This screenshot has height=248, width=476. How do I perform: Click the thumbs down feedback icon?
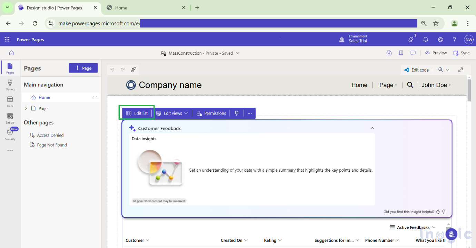coord(444,212)
